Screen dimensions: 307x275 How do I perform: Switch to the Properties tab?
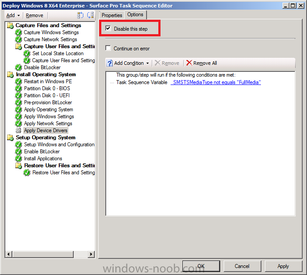[x=112, y=15]
